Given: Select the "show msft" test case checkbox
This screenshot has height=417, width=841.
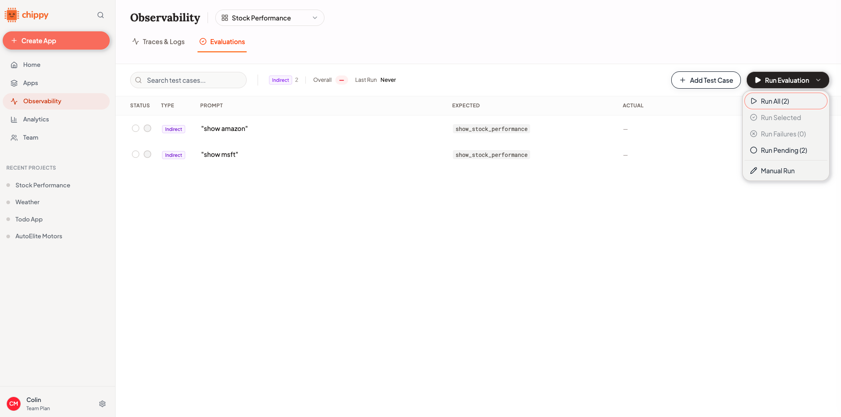Looking at the screenshot, I should [136, 154].
